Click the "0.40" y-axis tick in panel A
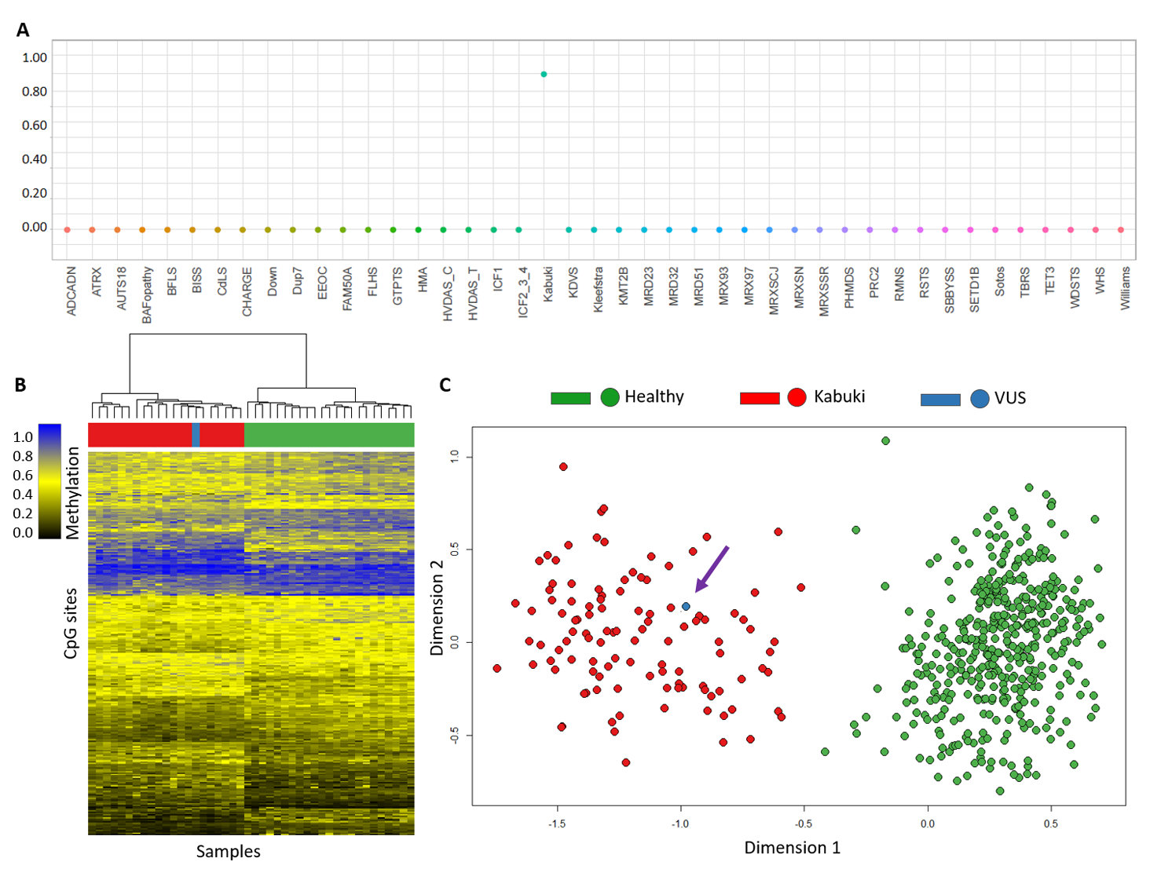The image size is (1172, 891). point(35,159)
